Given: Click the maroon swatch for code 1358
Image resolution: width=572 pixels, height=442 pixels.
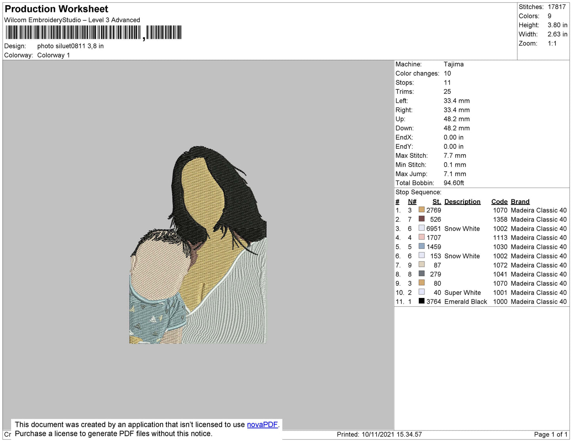Looking at the screenshot, I should 422,219.
